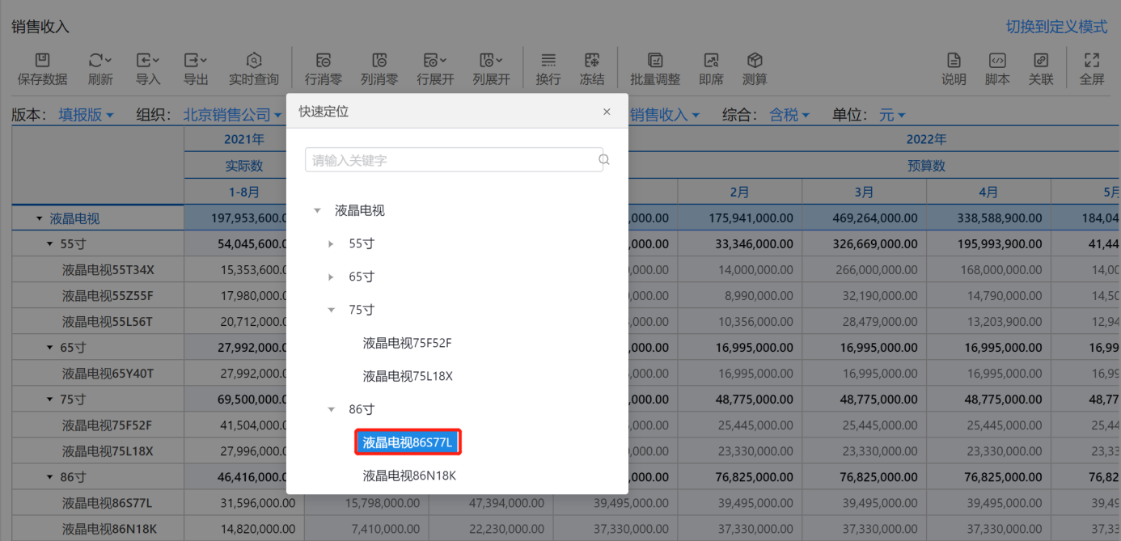This screenshot has height=541, width=1121.
Task: Select 液晶电视86N18K in the dialog tree
Action: point(409,475)
